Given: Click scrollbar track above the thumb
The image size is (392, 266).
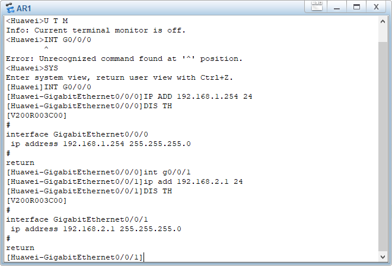Looking at the screenshot, I should click(383, 34).
